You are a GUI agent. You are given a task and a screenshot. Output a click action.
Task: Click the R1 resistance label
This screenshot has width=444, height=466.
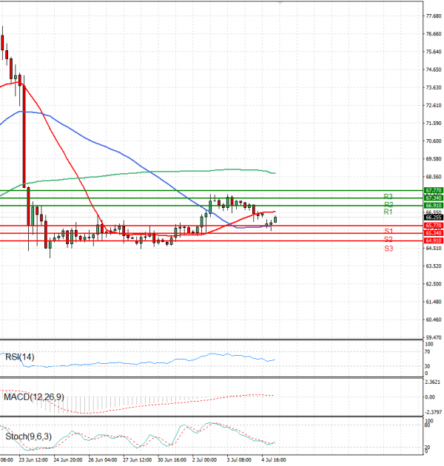(x=388, y=212)
